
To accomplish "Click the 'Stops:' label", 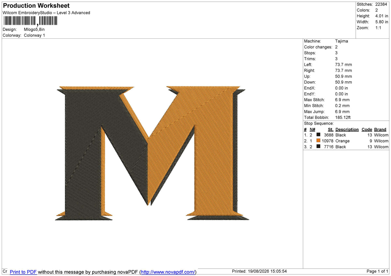I will 310,53.
